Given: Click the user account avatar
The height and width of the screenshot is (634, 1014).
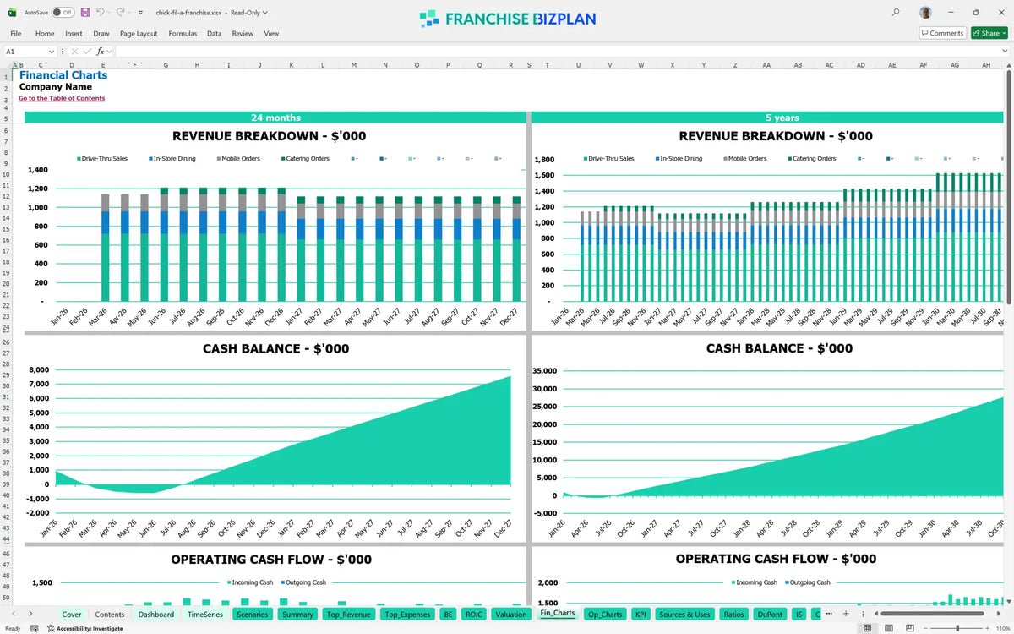Looking at the screenshot, I should coord(926,13).
